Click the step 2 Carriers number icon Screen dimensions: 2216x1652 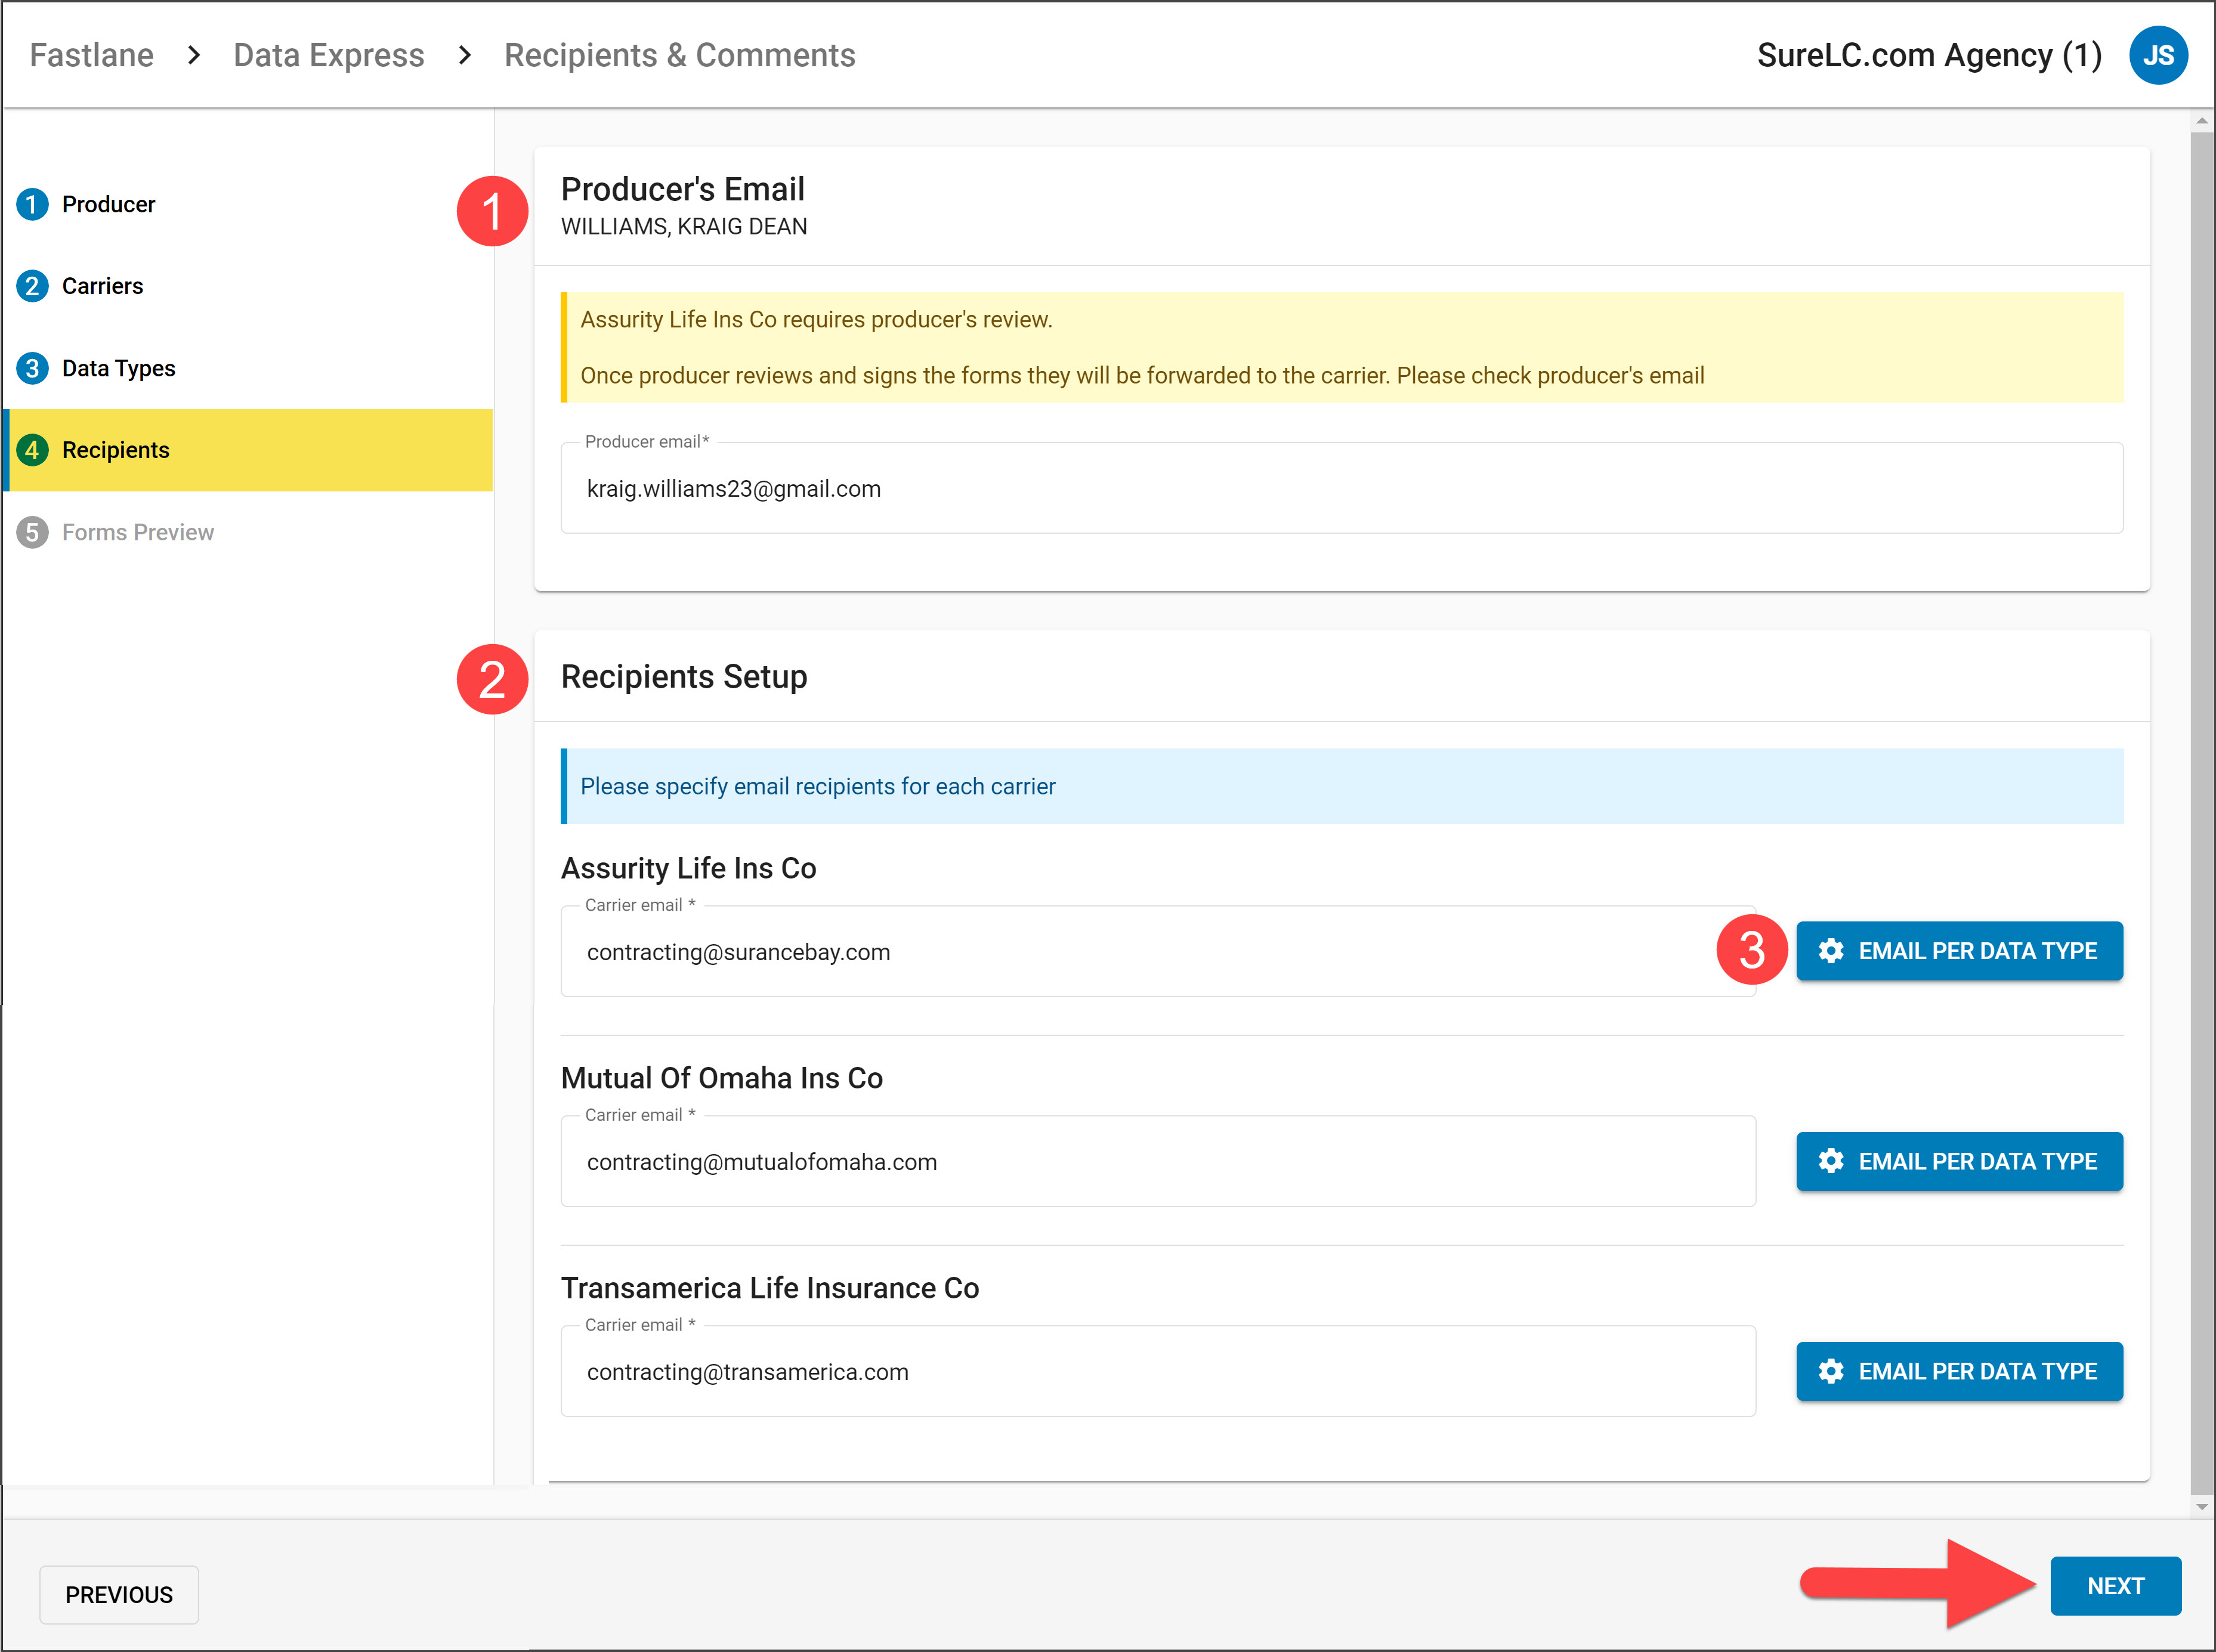point(32,286)
